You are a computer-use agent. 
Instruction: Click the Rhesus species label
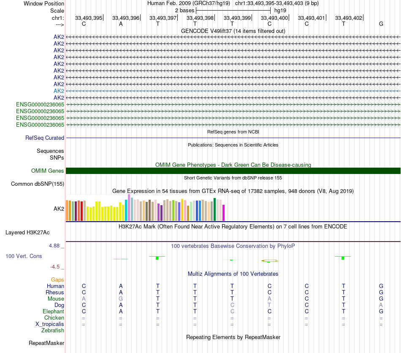pyautogui.click(x=55, y=292)
